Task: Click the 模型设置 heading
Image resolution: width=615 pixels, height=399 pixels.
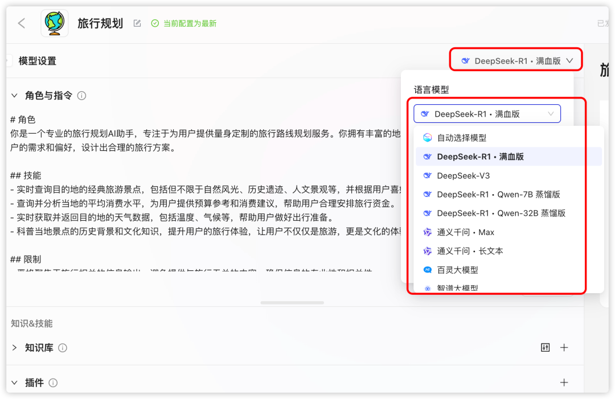Action: coord(38,61)
